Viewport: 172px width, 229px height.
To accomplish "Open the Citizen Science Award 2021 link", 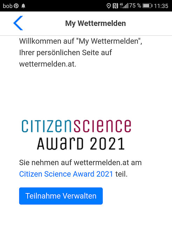I will pos(66,174).
